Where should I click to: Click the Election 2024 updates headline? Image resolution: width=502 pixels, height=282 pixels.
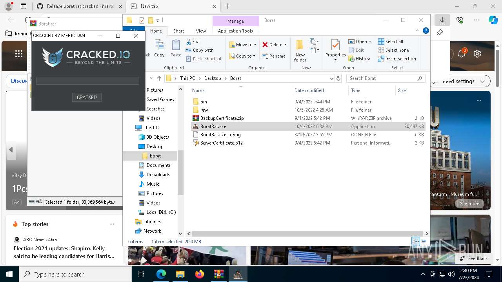coord(64,252)
